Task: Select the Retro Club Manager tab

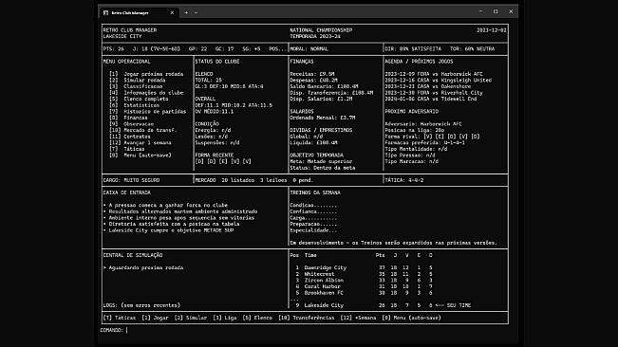Action: click(x=139, y=12)
